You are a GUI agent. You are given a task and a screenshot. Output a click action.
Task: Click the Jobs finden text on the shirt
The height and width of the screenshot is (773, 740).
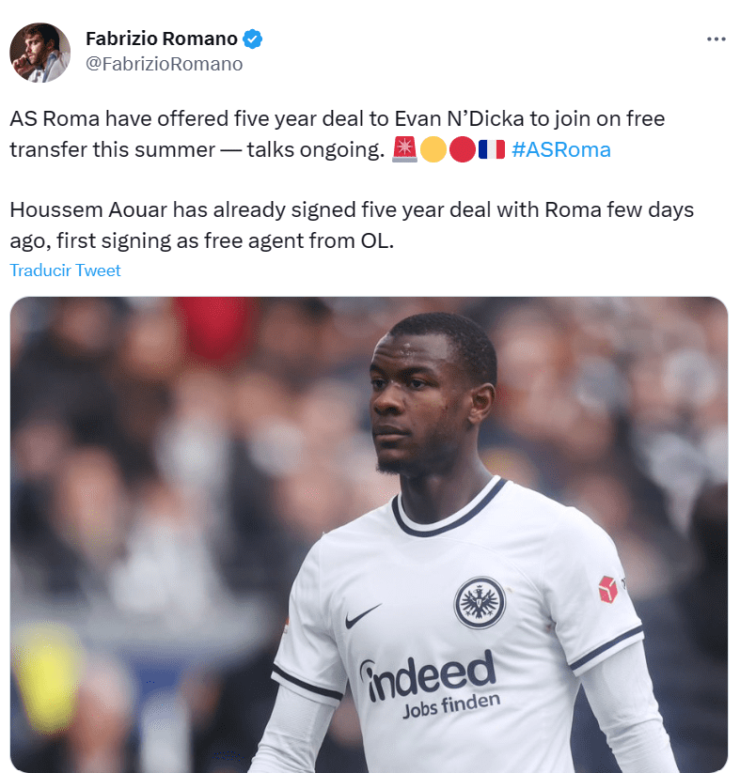tap(451, 706)
